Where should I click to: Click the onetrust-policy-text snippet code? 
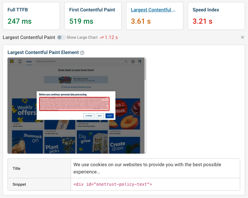pos(113,184)
